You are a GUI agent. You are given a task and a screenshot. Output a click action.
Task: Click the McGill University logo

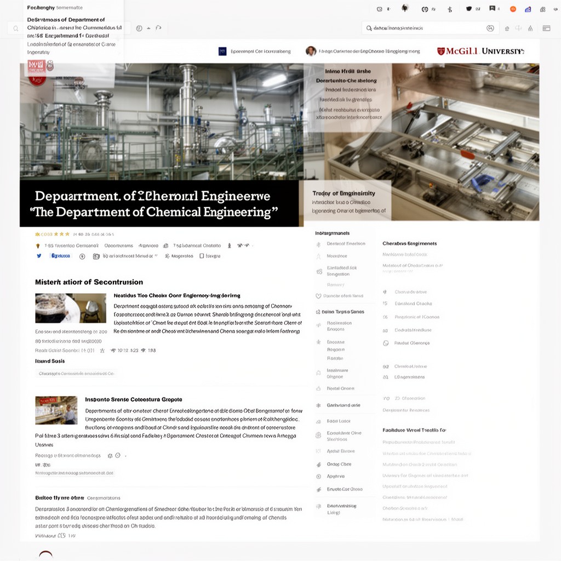point(480,51)
